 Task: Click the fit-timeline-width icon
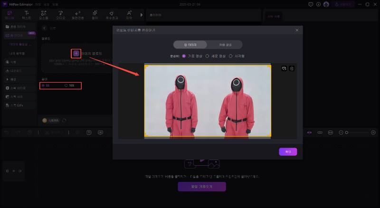(x=331, y=132)
